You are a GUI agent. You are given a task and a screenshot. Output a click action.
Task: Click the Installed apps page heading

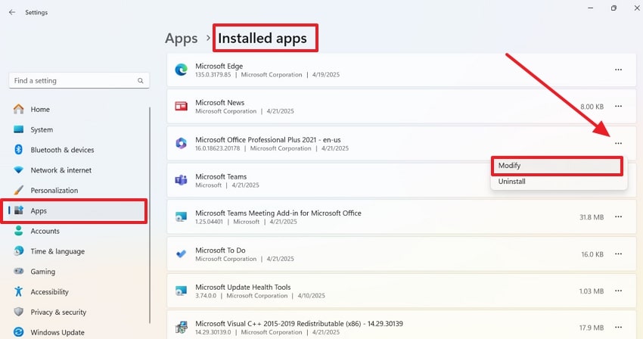tap(262, 38)
